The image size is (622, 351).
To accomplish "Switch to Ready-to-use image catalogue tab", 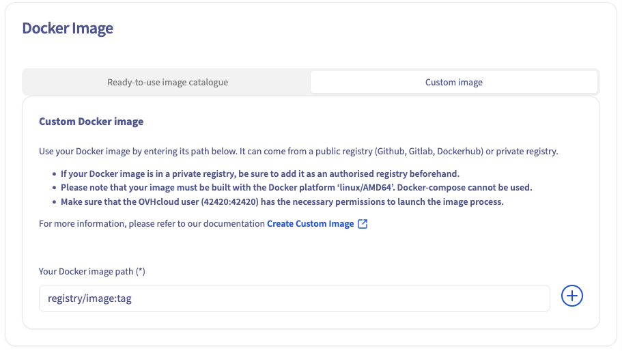I will click(x=167, y=83).
